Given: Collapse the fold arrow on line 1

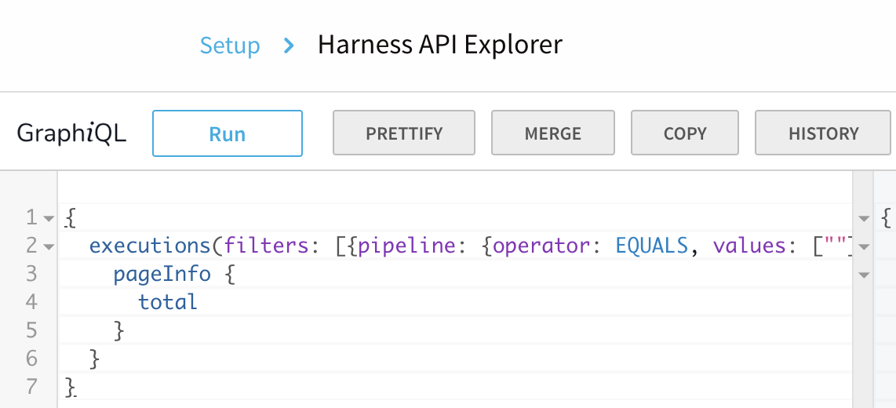Looking at the screenshot, I should 49,218.
